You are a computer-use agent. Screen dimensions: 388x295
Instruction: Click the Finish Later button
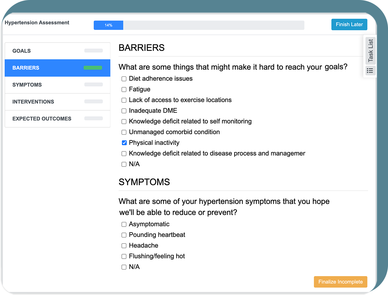[x=349, y=24]
